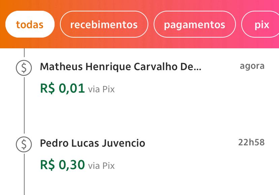Tap the 'agora' timestamp
The height and width of the screenshot is (195, 279).
(x=252, y=66)
